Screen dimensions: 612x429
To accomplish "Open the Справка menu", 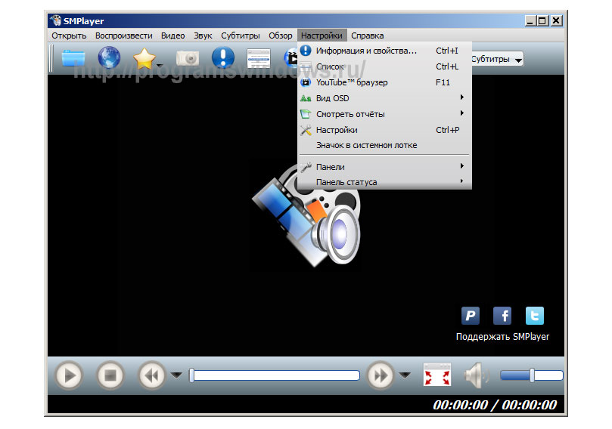I will (x=368, y=35).
